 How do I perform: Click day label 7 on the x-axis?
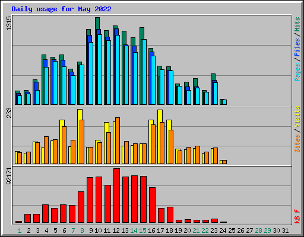click(73, 230)
